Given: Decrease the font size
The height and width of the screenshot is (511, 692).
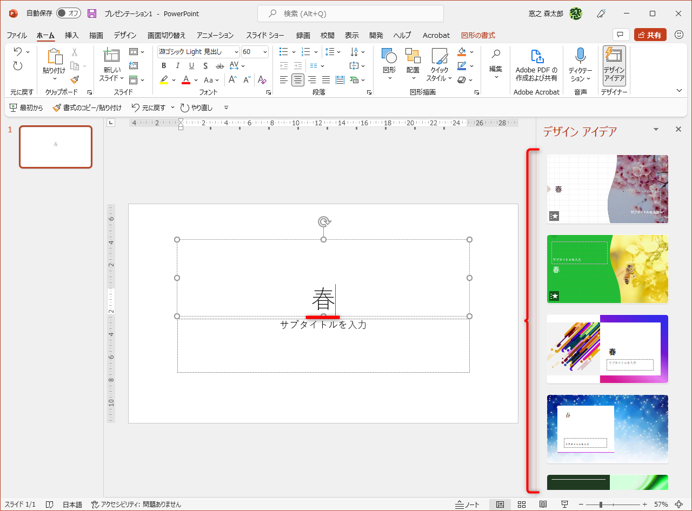Looking at the screenshot, I should [x=247, y=80].
